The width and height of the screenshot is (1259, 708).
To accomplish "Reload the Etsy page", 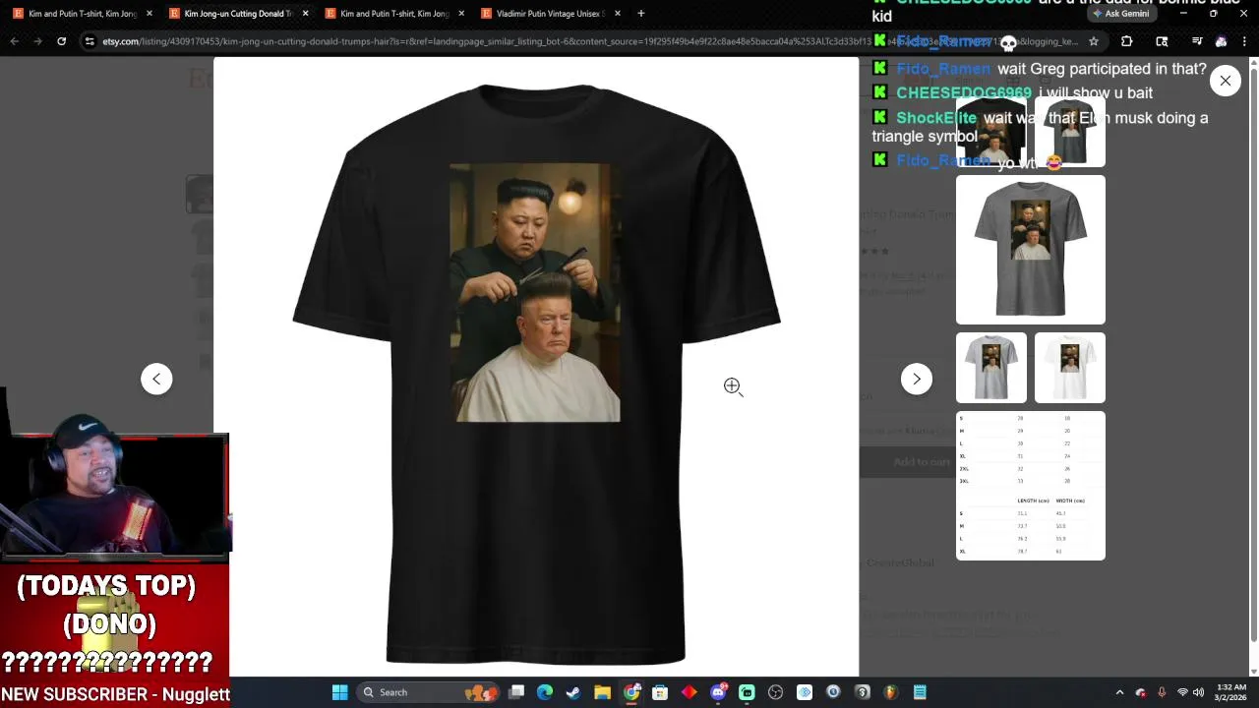I will (61, 41).
